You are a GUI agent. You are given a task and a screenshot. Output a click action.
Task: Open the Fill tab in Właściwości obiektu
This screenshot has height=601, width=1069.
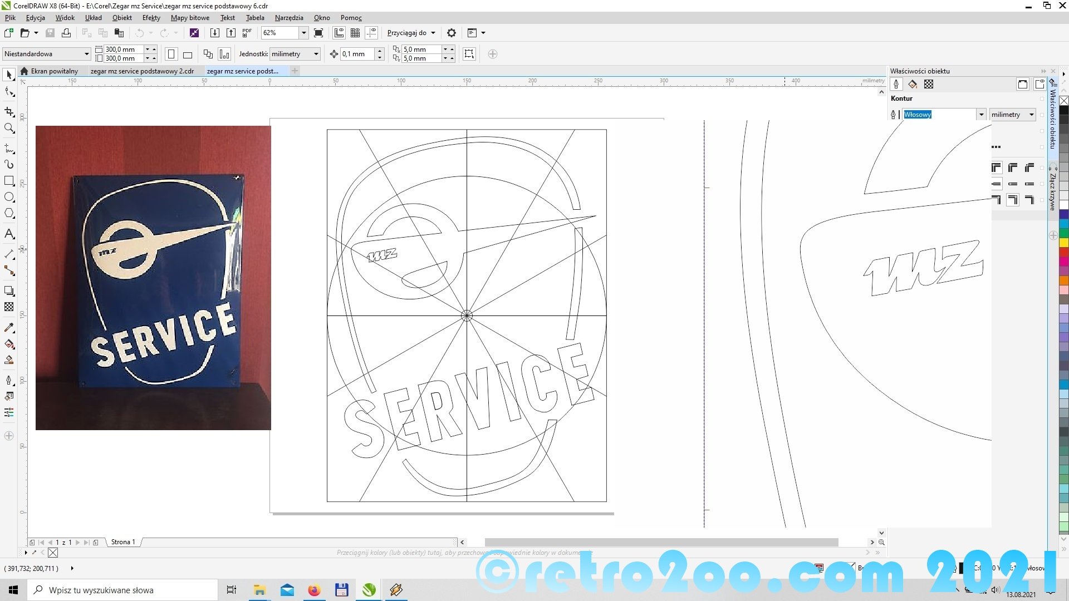coord(913,84)
